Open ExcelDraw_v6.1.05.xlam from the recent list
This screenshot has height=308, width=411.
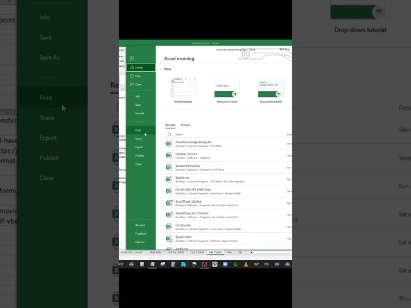coord(228,215)
